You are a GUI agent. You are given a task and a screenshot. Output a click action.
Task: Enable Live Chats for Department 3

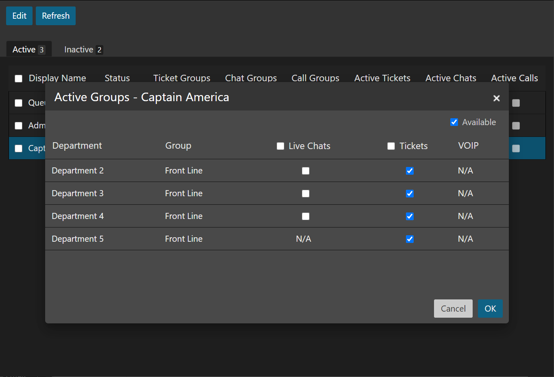(x=305, y=194)
